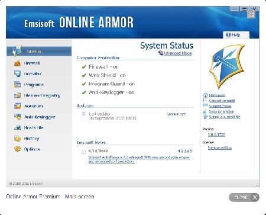Select the Status menu item
Image resolution: width=266 pixels, height=215 pixels.
pos(39,52)
